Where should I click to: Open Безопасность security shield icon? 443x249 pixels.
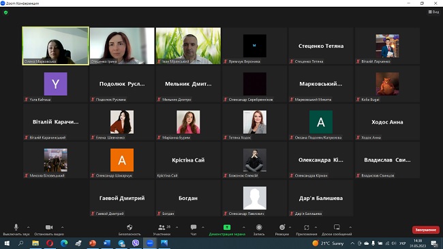pyautogui.click(x=129, y=227)
